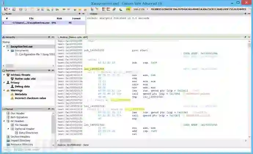Float the Analysis panel
The width and height of the screenshot is (253, 154).
pyautogui.click(x=245, y=37)
